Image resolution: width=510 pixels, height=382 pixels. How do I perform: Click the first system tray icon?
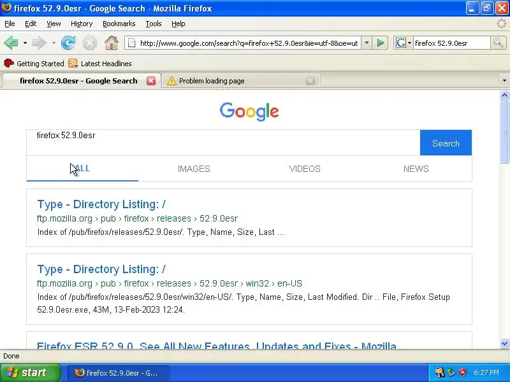(439, 372)
